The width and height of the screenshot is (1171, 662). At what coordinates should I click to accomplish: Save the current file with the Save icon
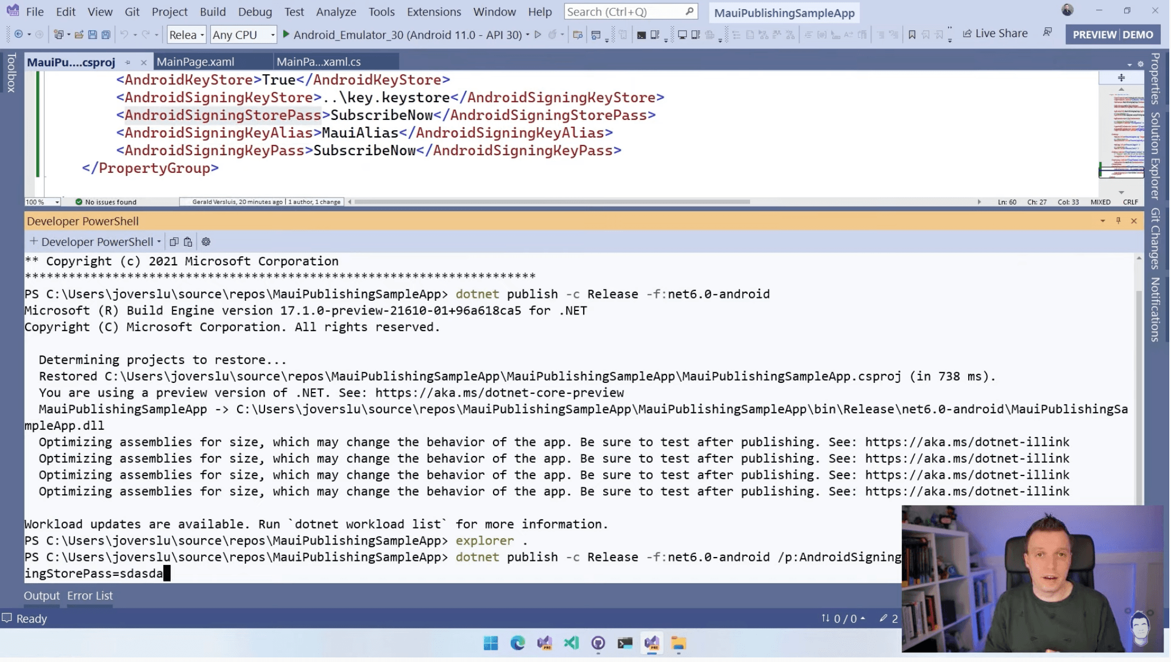(93, 35)
